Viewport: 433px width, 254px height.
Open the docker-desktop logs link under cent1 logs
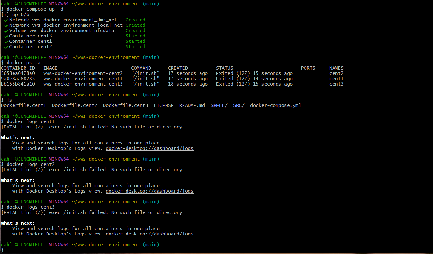click(x=149, y=148)
